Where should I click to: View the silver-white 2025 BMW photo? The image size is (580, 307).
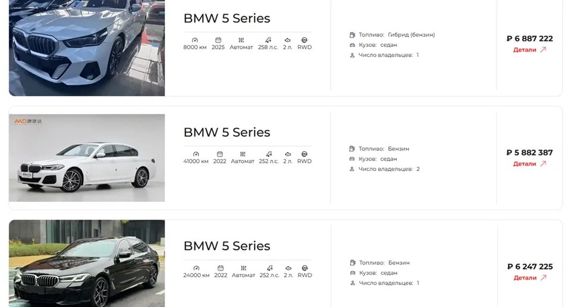pyautogui.click(x=87, y=48)
